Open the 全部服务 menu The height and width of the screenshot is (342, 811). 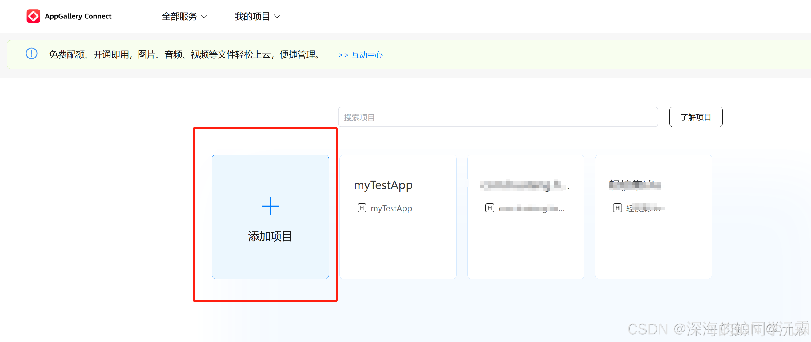pyautogui.click(x=179, y=16)
